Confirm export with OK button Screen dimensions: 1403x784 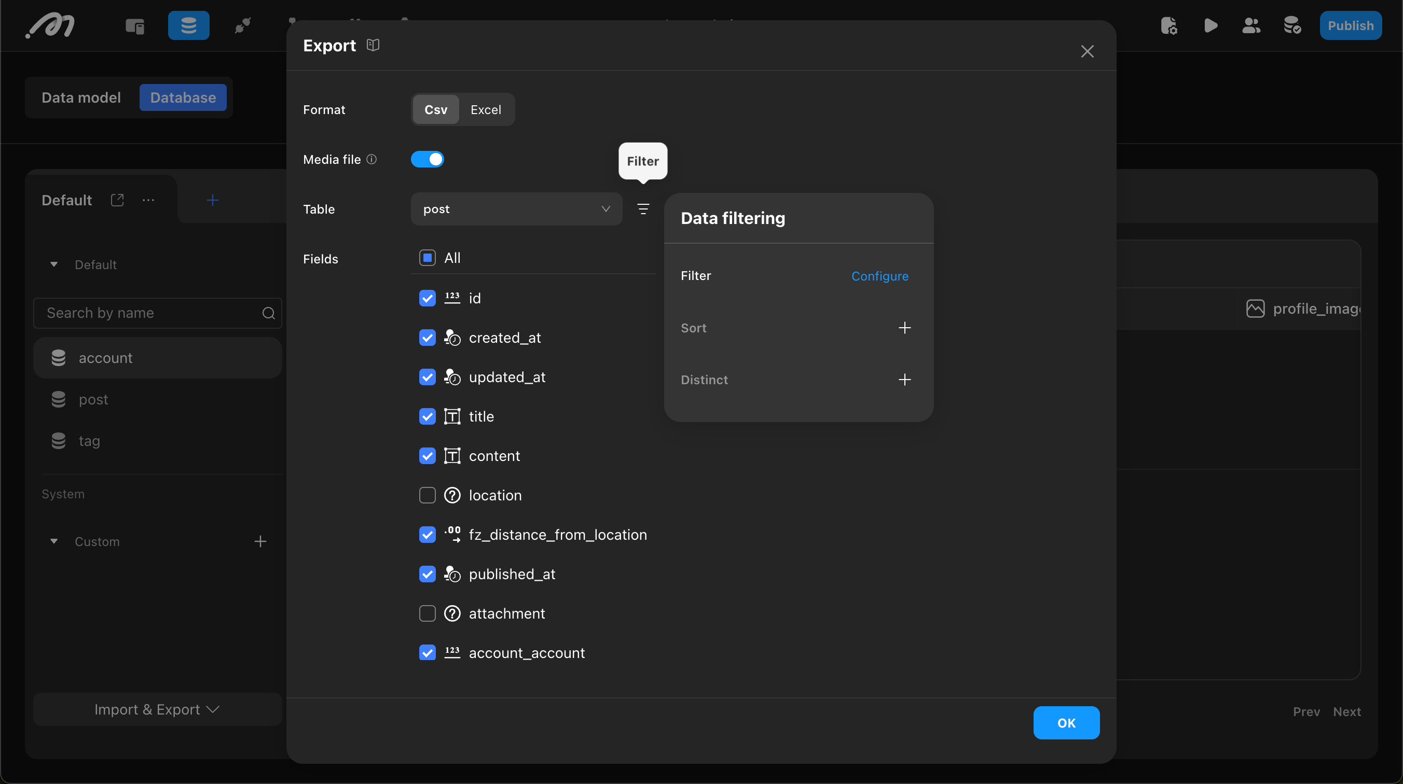point(1066,723)
